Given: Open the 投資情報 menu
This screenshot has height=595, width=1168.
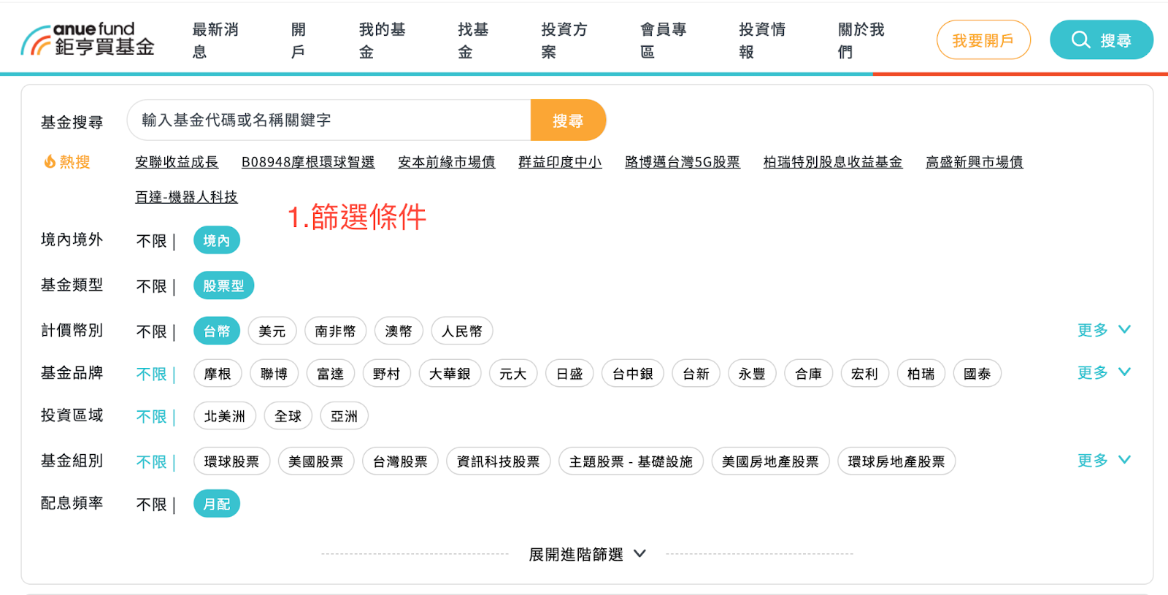Looking at the screenshot, I should point(762,40).
